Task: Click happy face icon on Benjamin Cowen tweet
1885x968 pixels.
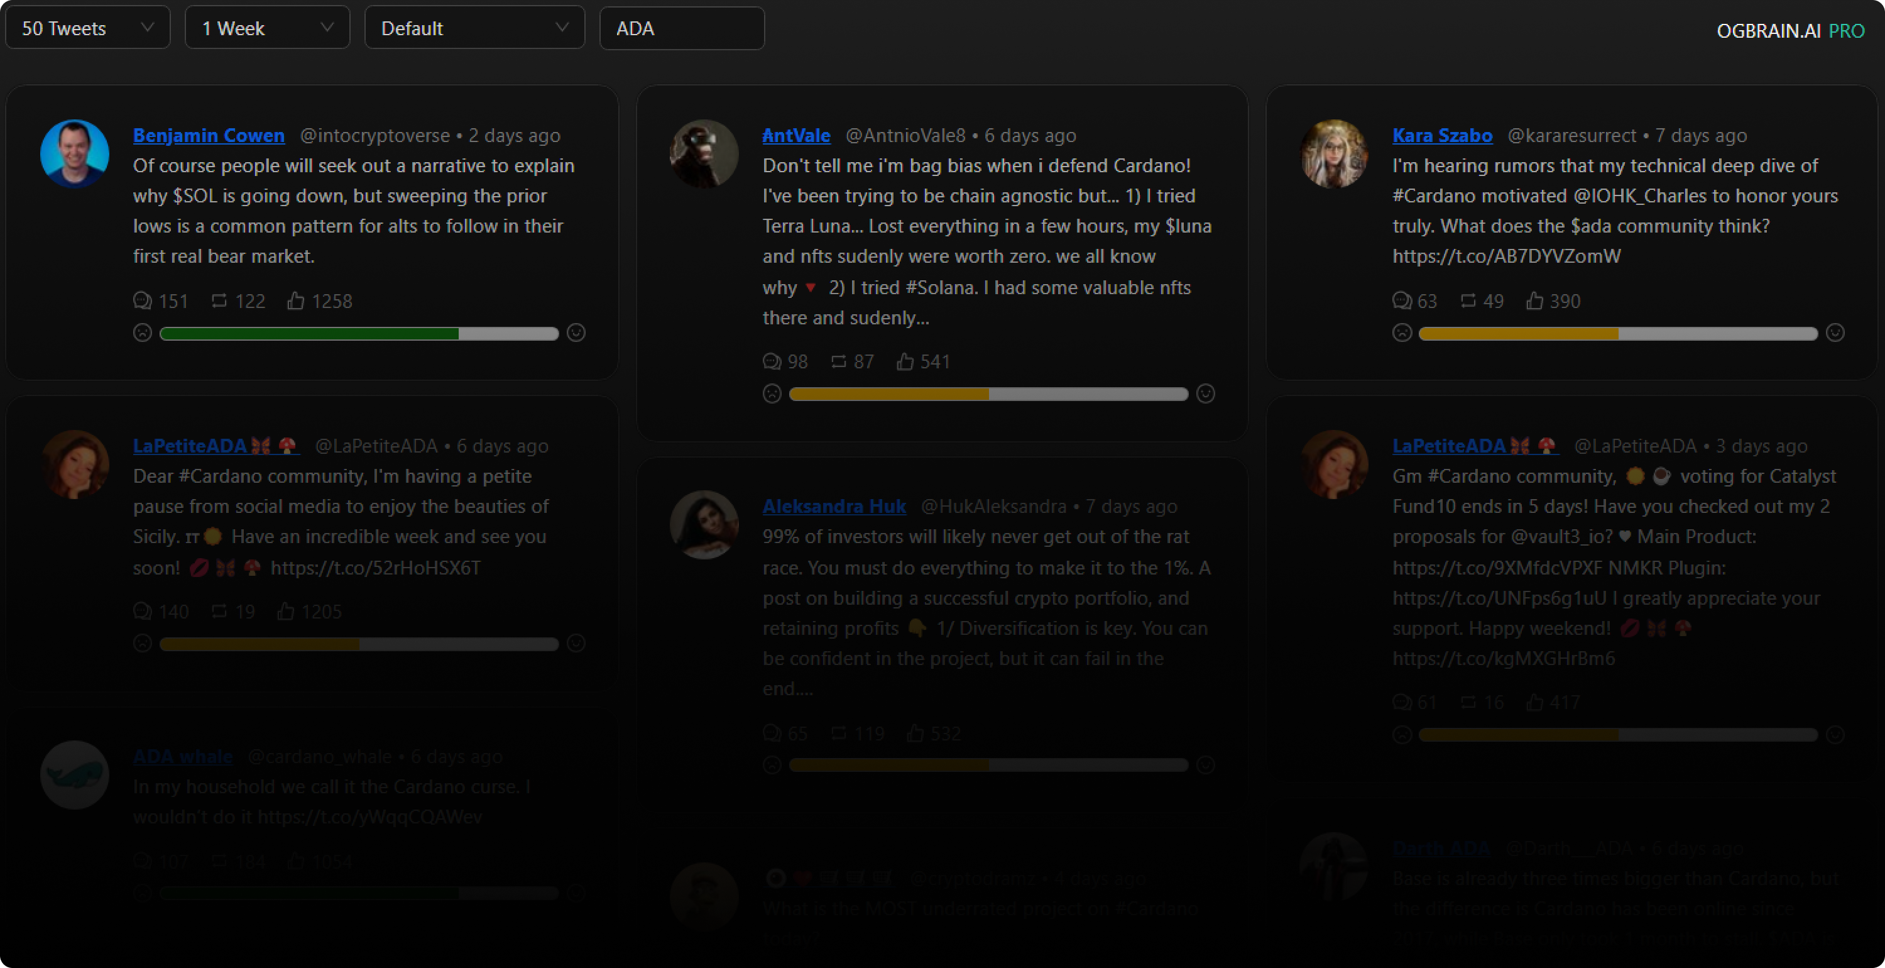Action: [577, 333]
